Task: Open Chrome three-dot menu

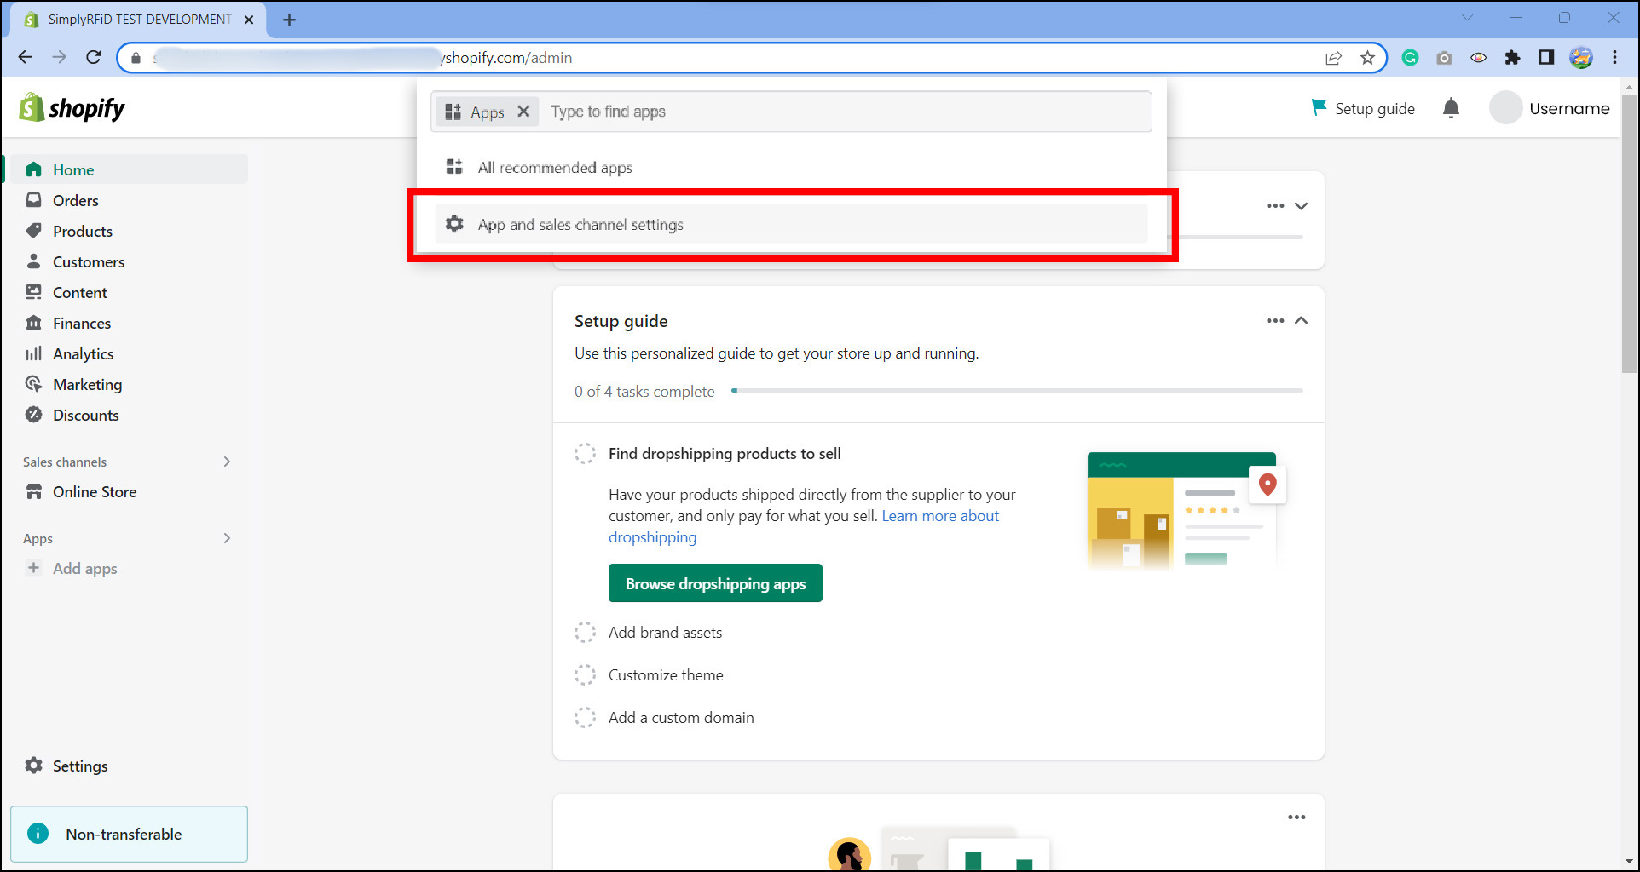Action: (1614, 58)
